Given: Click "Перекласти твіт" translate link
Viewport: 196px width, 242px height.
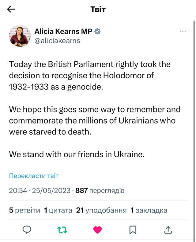Looking at the screenshot, I should click(34, 176).
